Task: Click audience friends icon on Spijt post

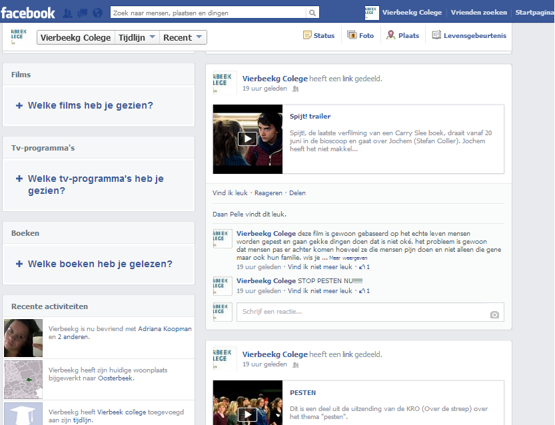Action: pos(296,89)
